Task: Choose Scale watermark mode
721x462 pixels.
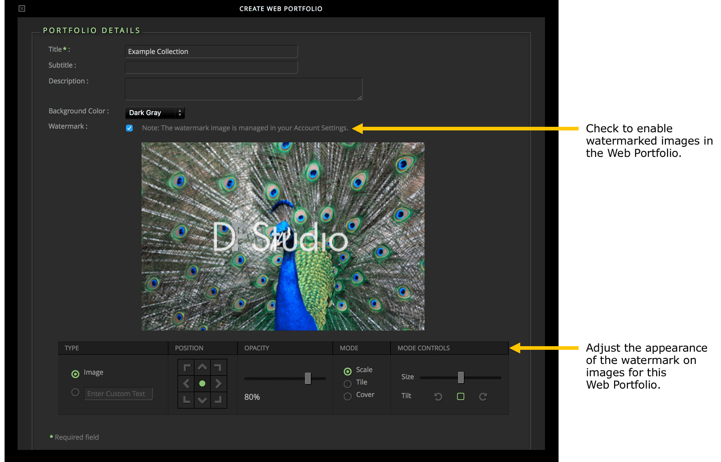Action: point(348,371)
